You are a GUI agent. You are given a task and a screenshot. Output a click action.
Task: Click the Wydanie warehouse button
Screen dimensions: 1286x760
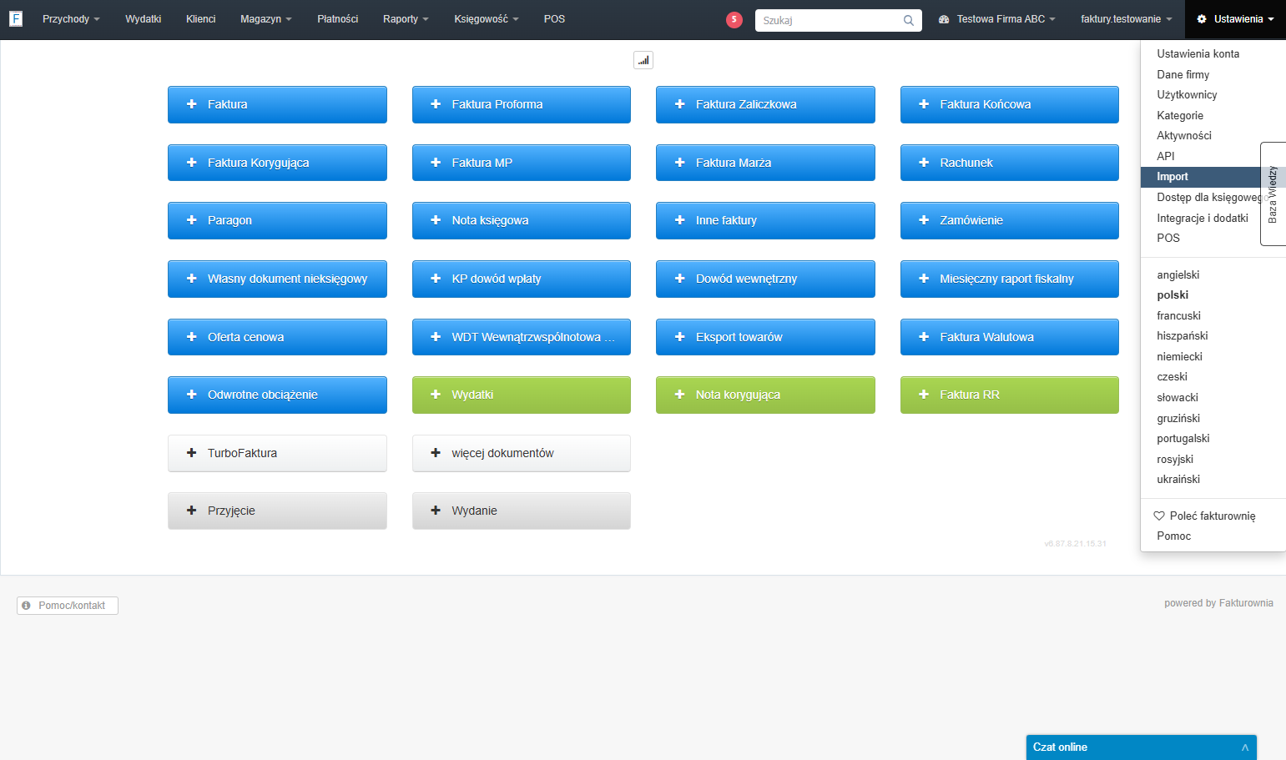pyautogui.click(x=522, y=511)
